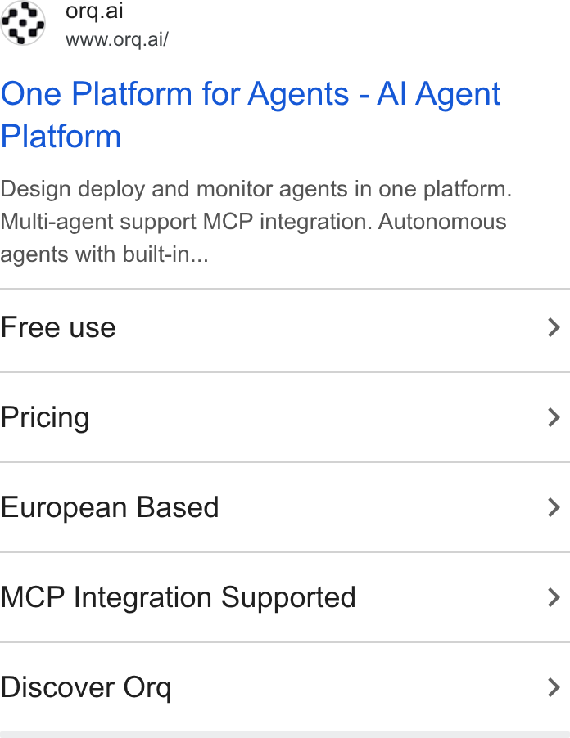The height and width of the screenshot is (738, 570).
Task: Click the chevron next to Discover Orq
Action: tap(554, 687)
